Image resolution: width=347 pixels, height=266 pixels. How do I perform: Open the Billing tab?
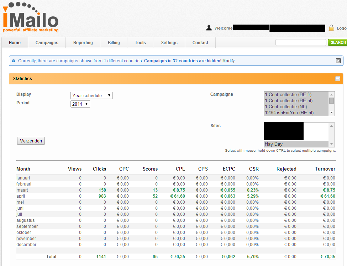pyautogui.click(x=114, y=42)
